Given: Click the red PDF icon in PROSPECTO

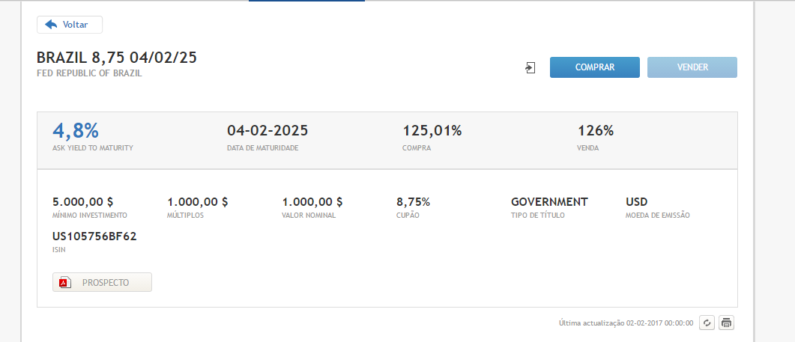Looking at the screenshot, I should pyautogui.click(x=64, y=283).
